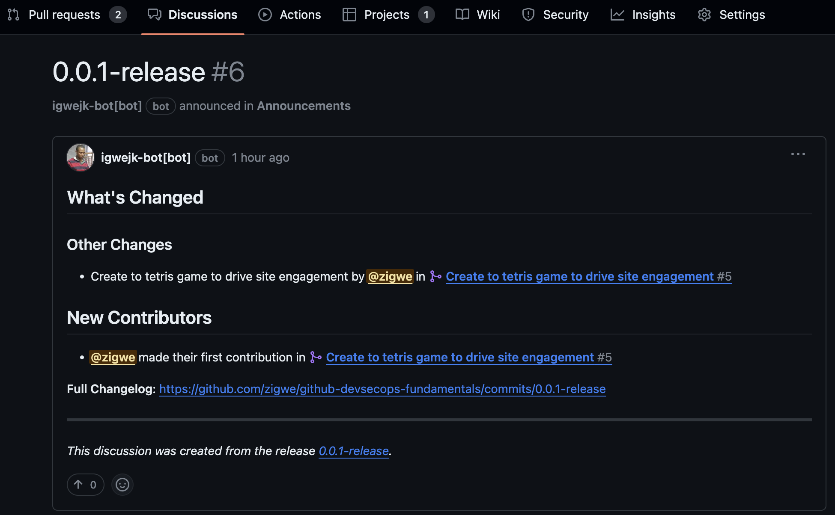Click the Wiki book icon

(x=462, y=15)
